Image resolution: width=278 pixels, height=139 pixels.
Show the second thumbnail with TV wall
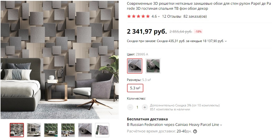[34, 130]
